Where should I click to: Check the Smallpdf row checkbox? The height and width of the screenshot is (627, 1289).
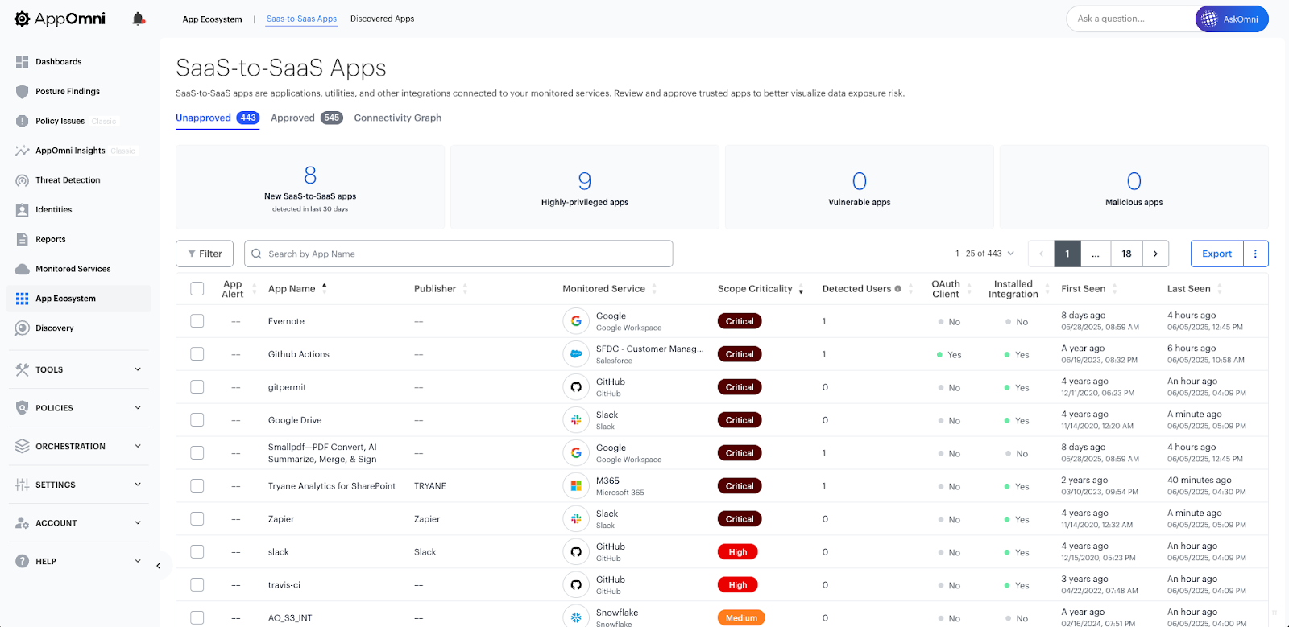pos(197,453)
